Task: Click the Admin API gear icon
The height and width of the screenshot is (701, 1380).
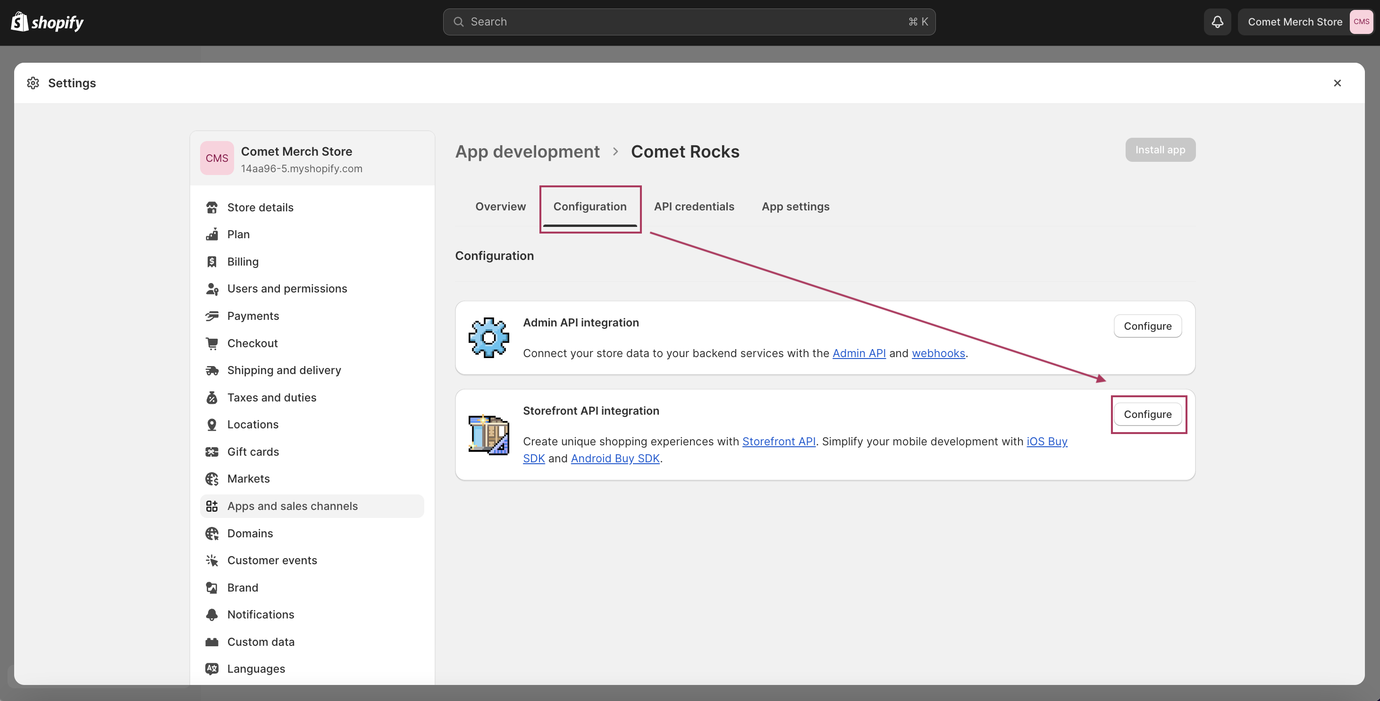Action: (488, 337)
